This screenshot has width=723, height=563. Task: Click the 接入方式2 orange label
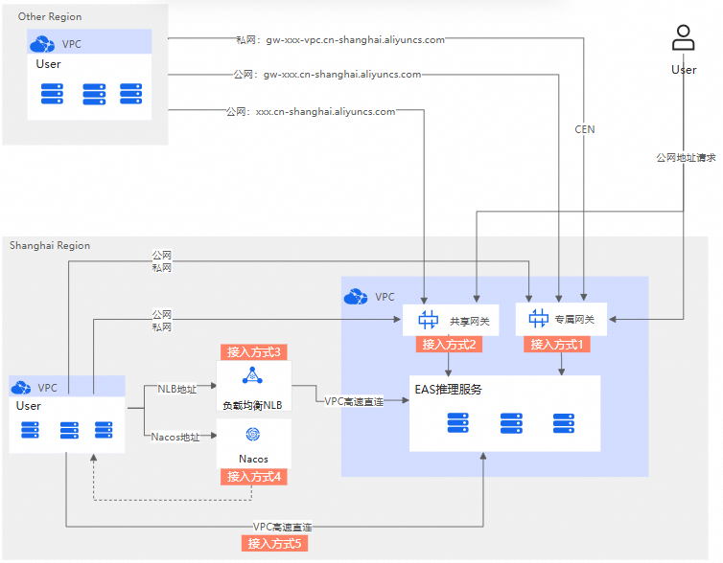(449, 345)
